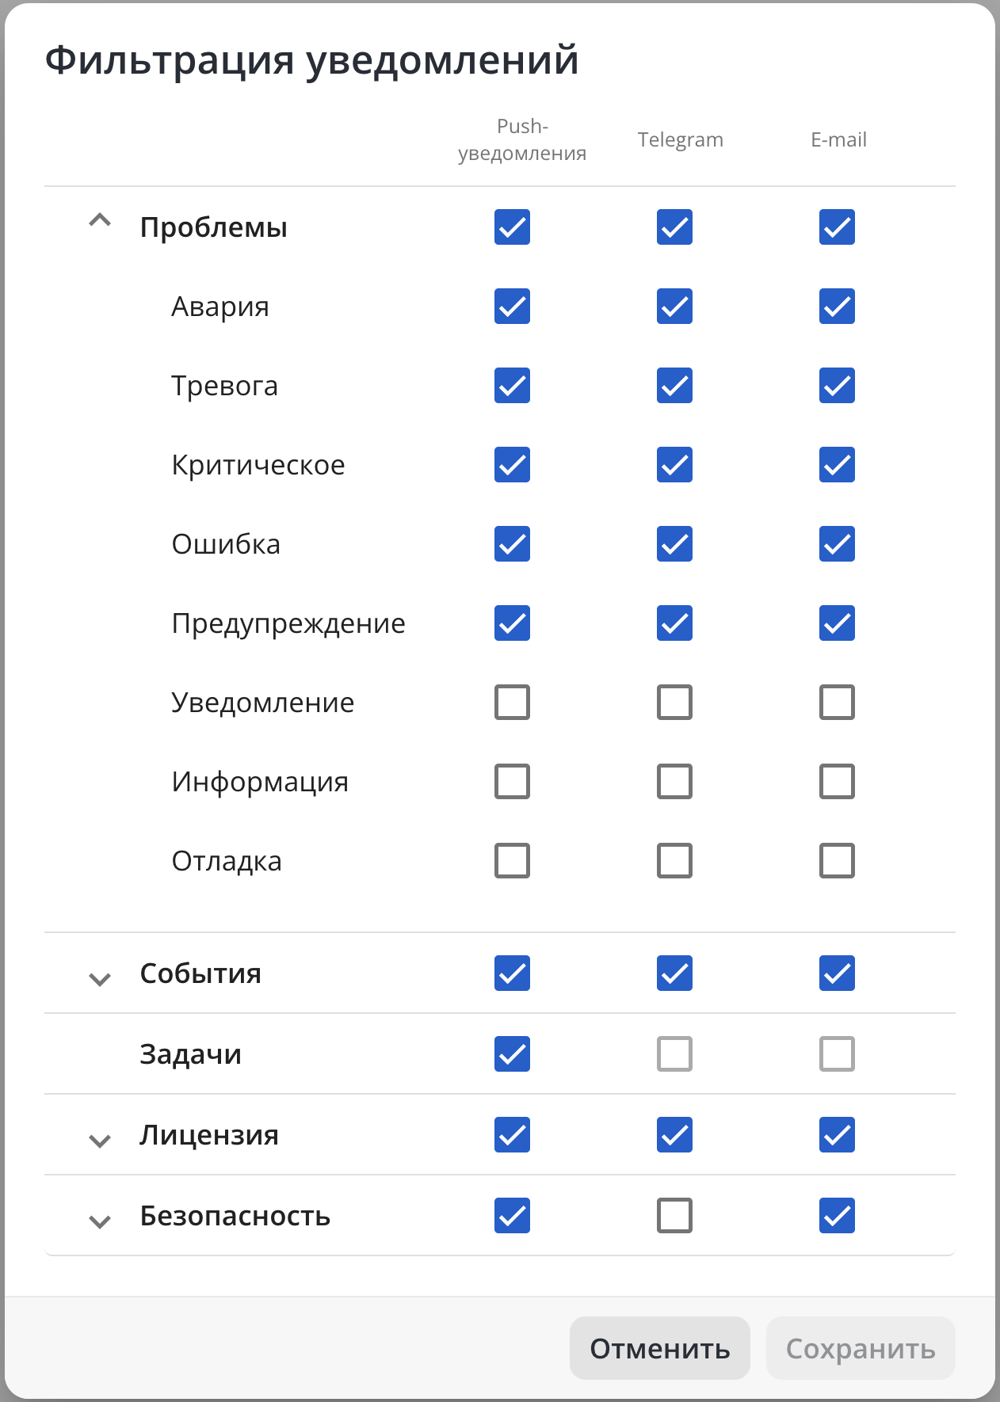Enable Telegram for Отладка
The width and height of the screenshot is (1000, 1402).
click(674, 861)
